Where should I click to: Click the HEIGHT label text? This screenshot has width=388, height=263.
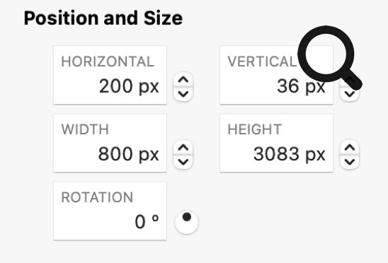point(254,129)
